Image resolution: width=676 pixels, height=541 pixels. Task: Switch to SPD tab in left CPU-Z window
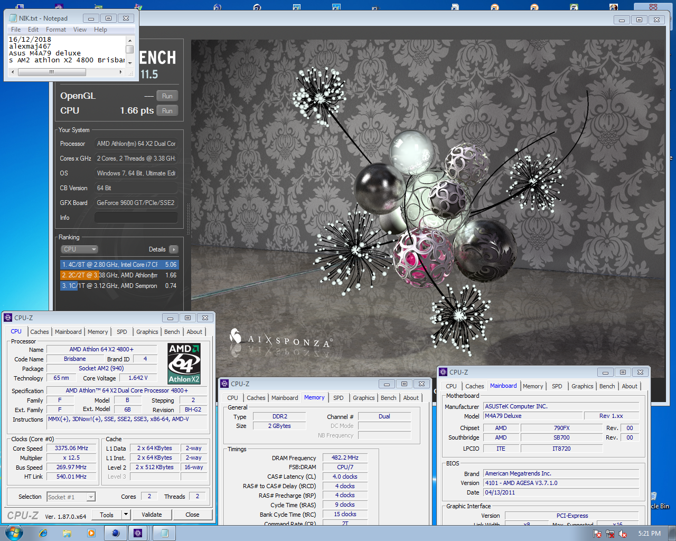tap(122, 332)
